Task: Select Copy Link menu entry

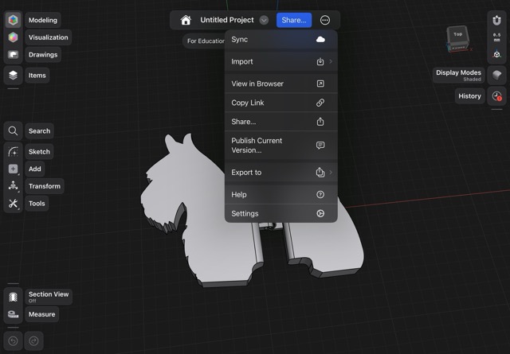Action: coord(281,103)
